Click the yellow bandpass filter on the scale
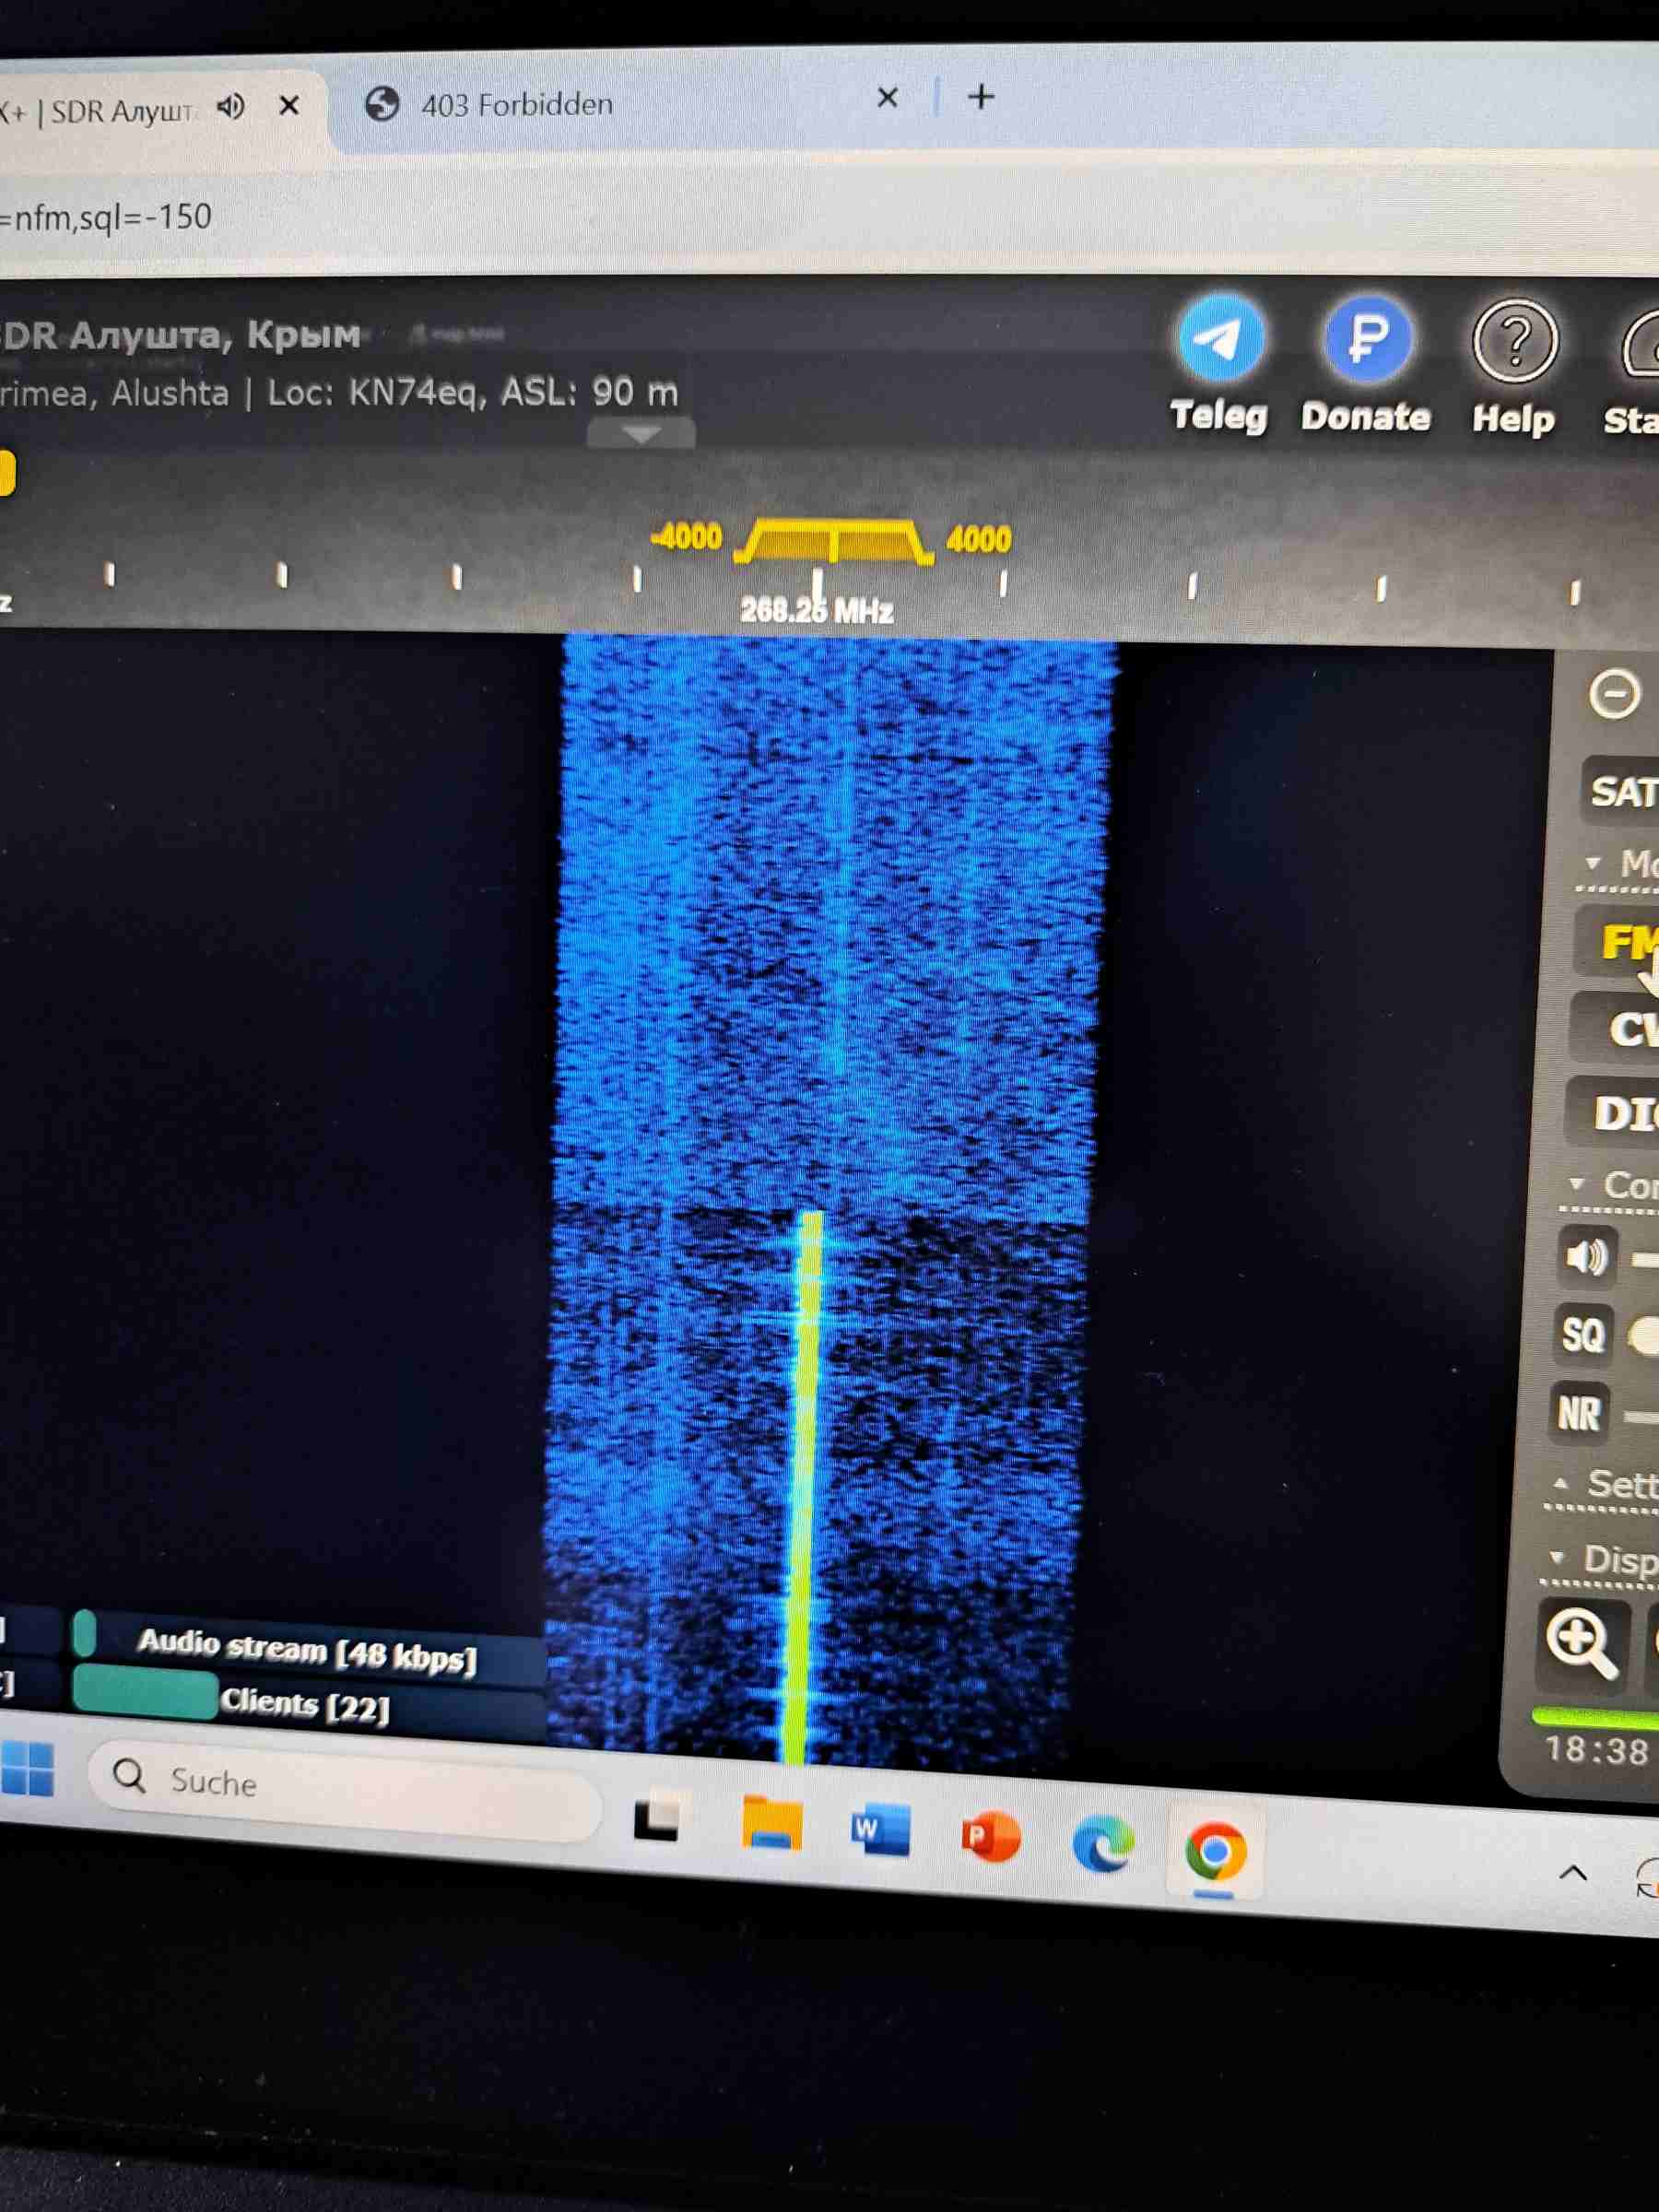 click(x=833, y=542)
